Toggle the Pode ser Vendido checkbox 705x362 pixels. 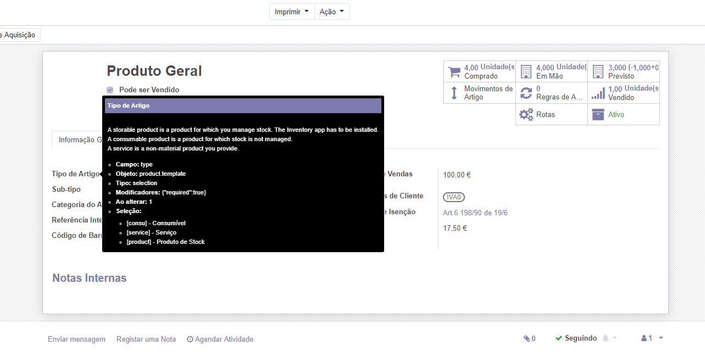coord(110,90)
